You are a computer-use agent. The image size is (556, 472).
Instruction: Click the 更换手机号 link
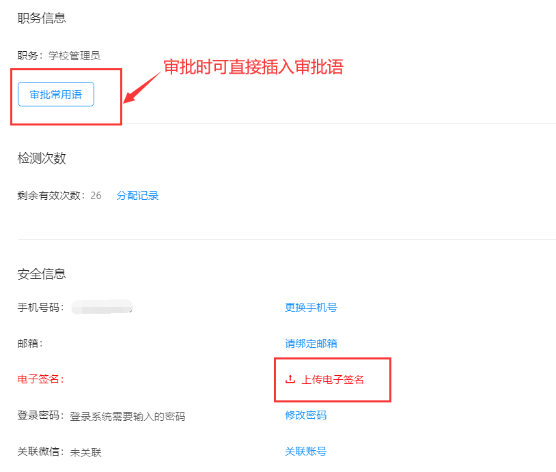coord(311,307)
